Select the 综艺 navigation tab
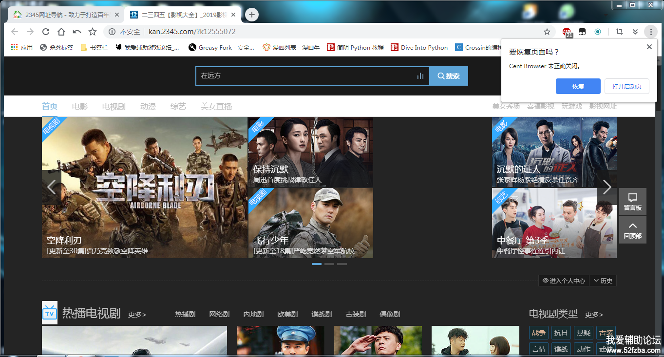 [x=178, y=106]
